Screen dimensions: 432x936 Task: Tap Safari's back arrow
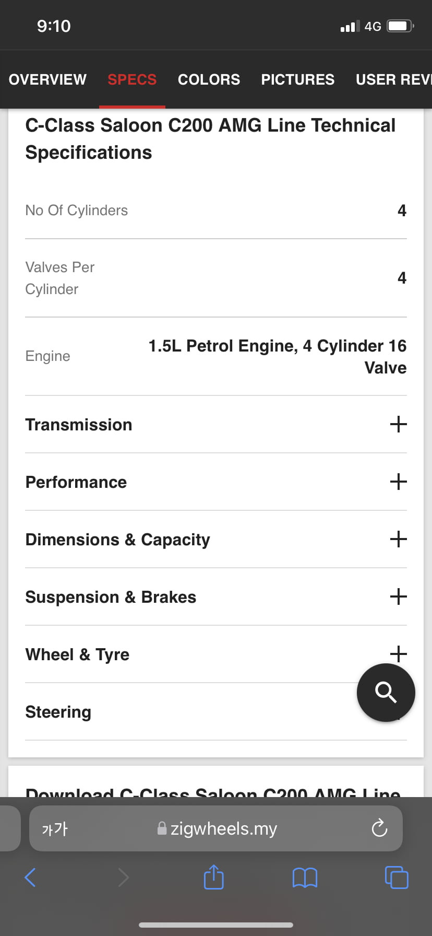[x=30, y=877]
